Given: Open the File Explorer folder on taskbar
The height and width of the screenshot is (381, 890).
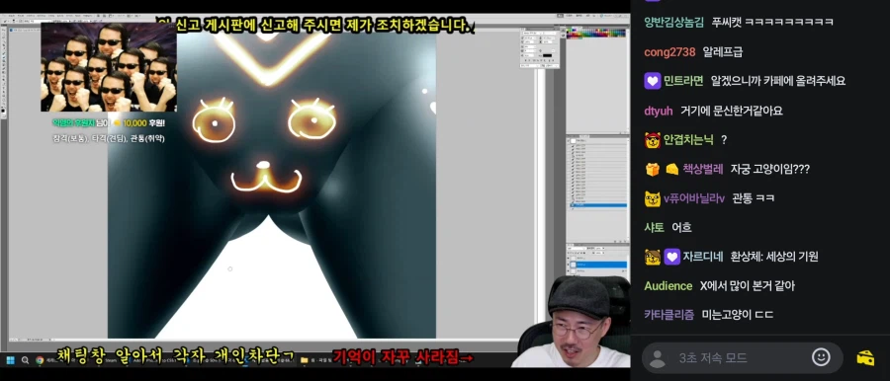Looking at the screenshot, I should 305,360.
